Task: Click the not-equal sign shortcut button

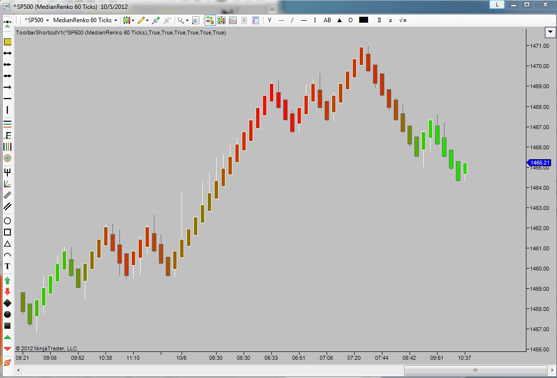Action: tap(390, 20)
